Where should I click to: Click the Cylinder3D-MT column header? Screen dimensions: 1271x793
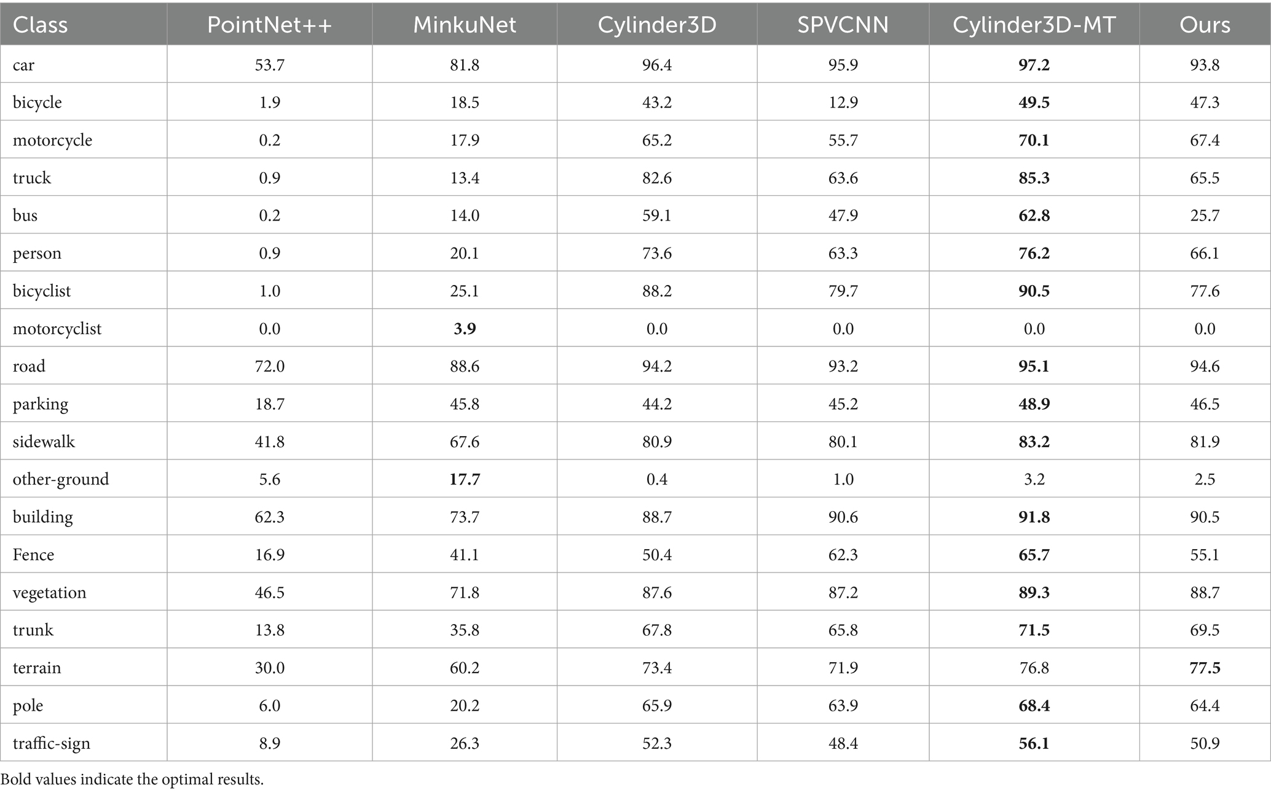1034,25
